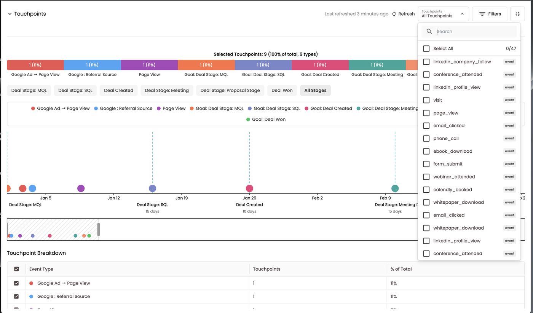The height and width of the screenshot is (313, 533).
Task: Toggle Google : Referral Source legend entry
Action: (123, 109)
